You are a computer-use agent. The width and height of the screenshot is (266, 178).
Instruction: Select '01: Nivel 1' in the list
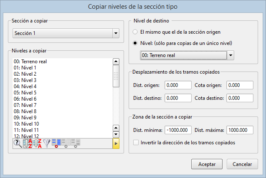63,68
